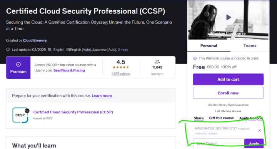
Task: View the 1,265 ratings link
Action: [121, 74]
